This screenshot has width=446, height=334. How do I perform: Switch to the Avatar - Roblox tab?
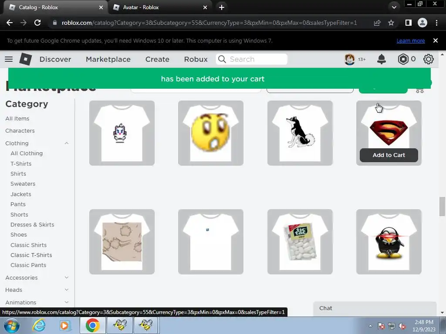pyautogui.click(x=159, y=7)
